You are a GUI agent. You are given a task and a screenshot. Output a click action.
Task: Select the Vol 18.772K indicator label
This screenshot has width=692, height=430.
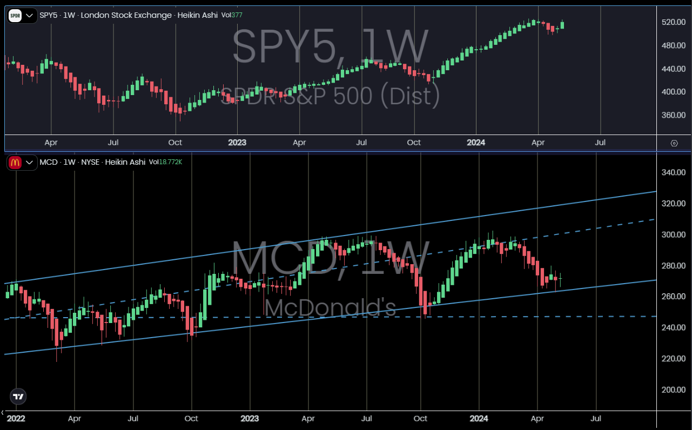(x=165, y=162)
